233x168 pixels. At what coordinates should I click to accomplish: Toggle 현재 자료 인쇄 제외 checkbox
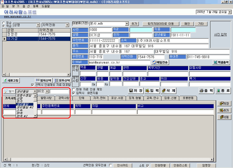pyautogui.click(x=74, y=89)
